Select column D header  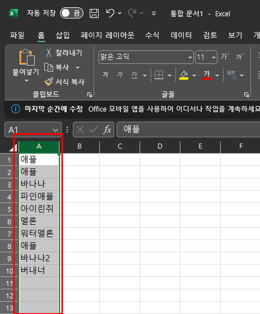point(160,146)
